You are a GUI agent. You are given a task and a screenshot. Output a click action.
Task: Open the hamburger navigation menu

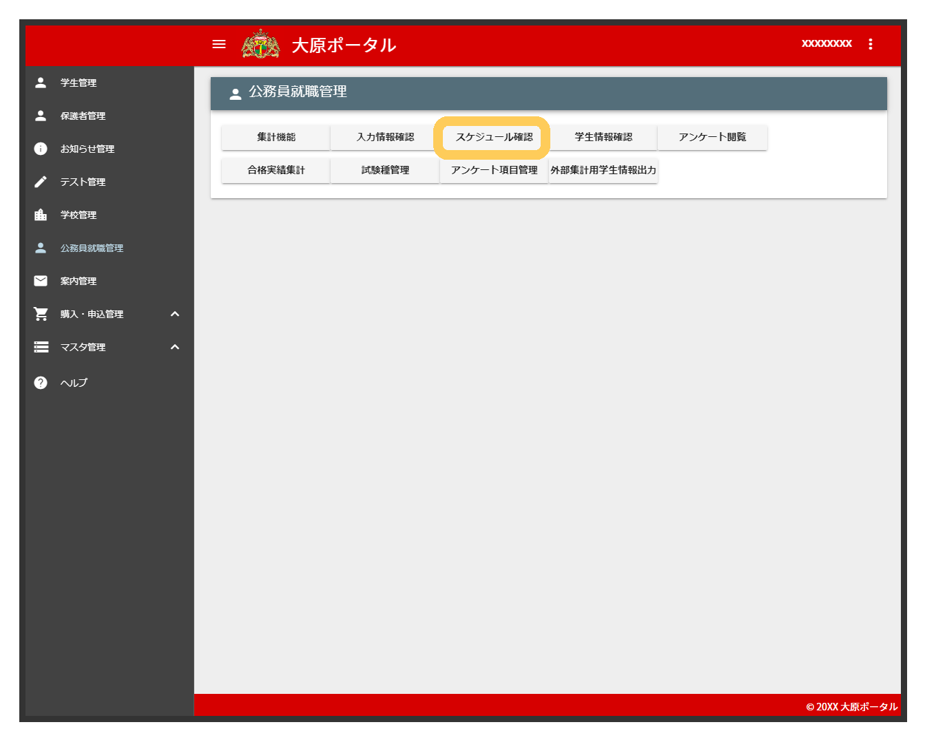point(219,44)
